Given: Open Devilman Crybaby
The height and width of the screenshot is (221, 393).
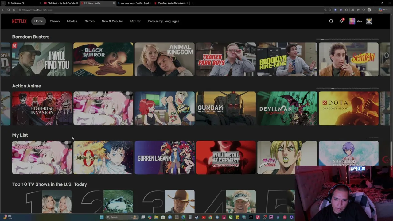Looking at the screenshot, I should coord(287,108).
